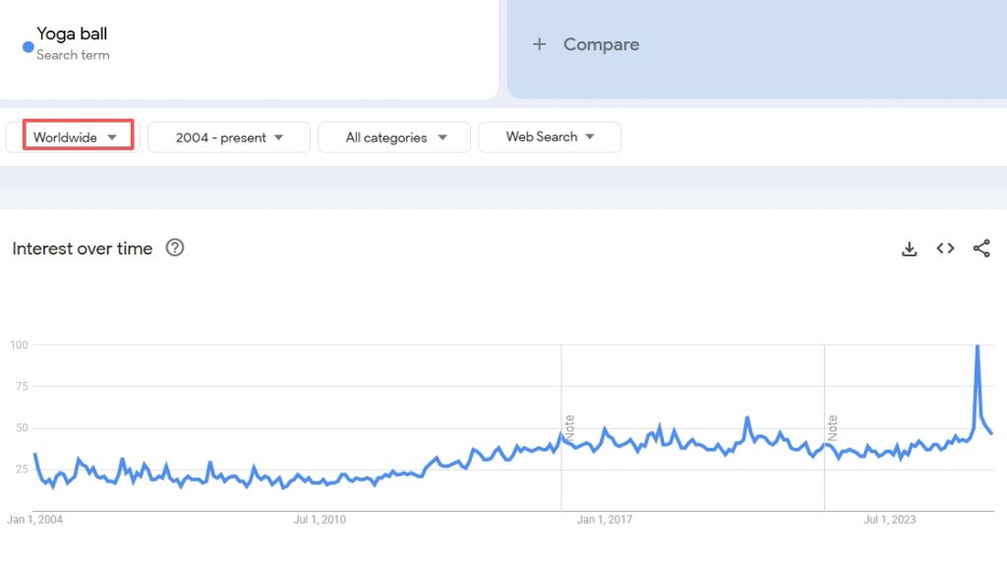Screen dimensions: 1007x562
Task: Change the Web Search type dropdown
Action: click(550, 137)
